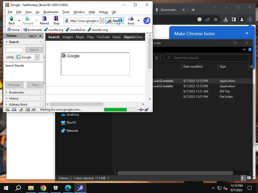258x193 pixels.
Task: Open the Bookmarks folder in the personal toolbar
Action: (x=33, y=30)
